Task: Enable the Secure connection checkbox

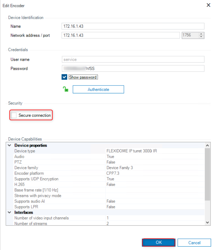Action: [x=14, y=115]
